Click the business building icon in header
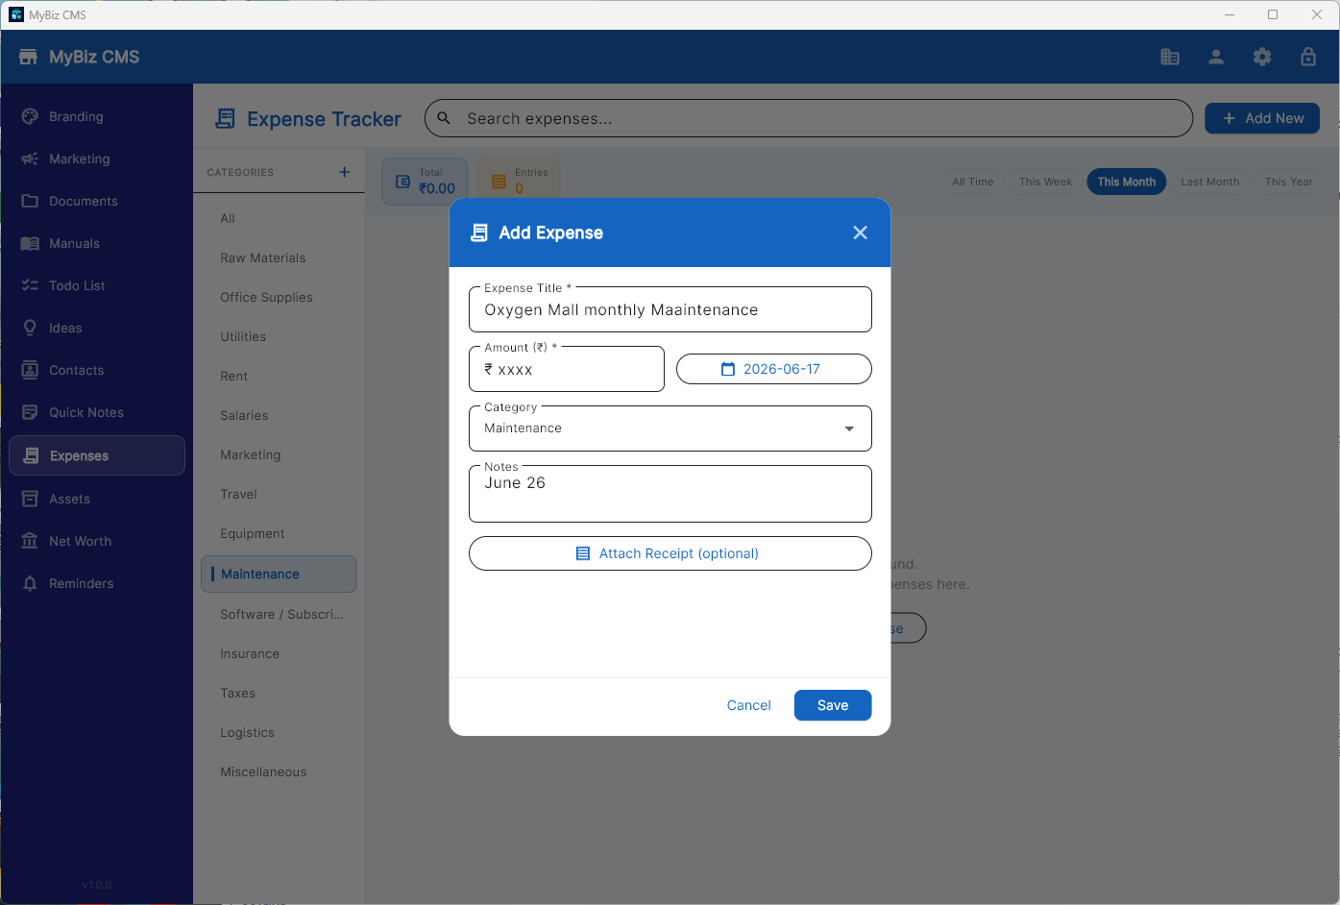The width and height of the screenshot is (1340, 905). pos(1170,57)
